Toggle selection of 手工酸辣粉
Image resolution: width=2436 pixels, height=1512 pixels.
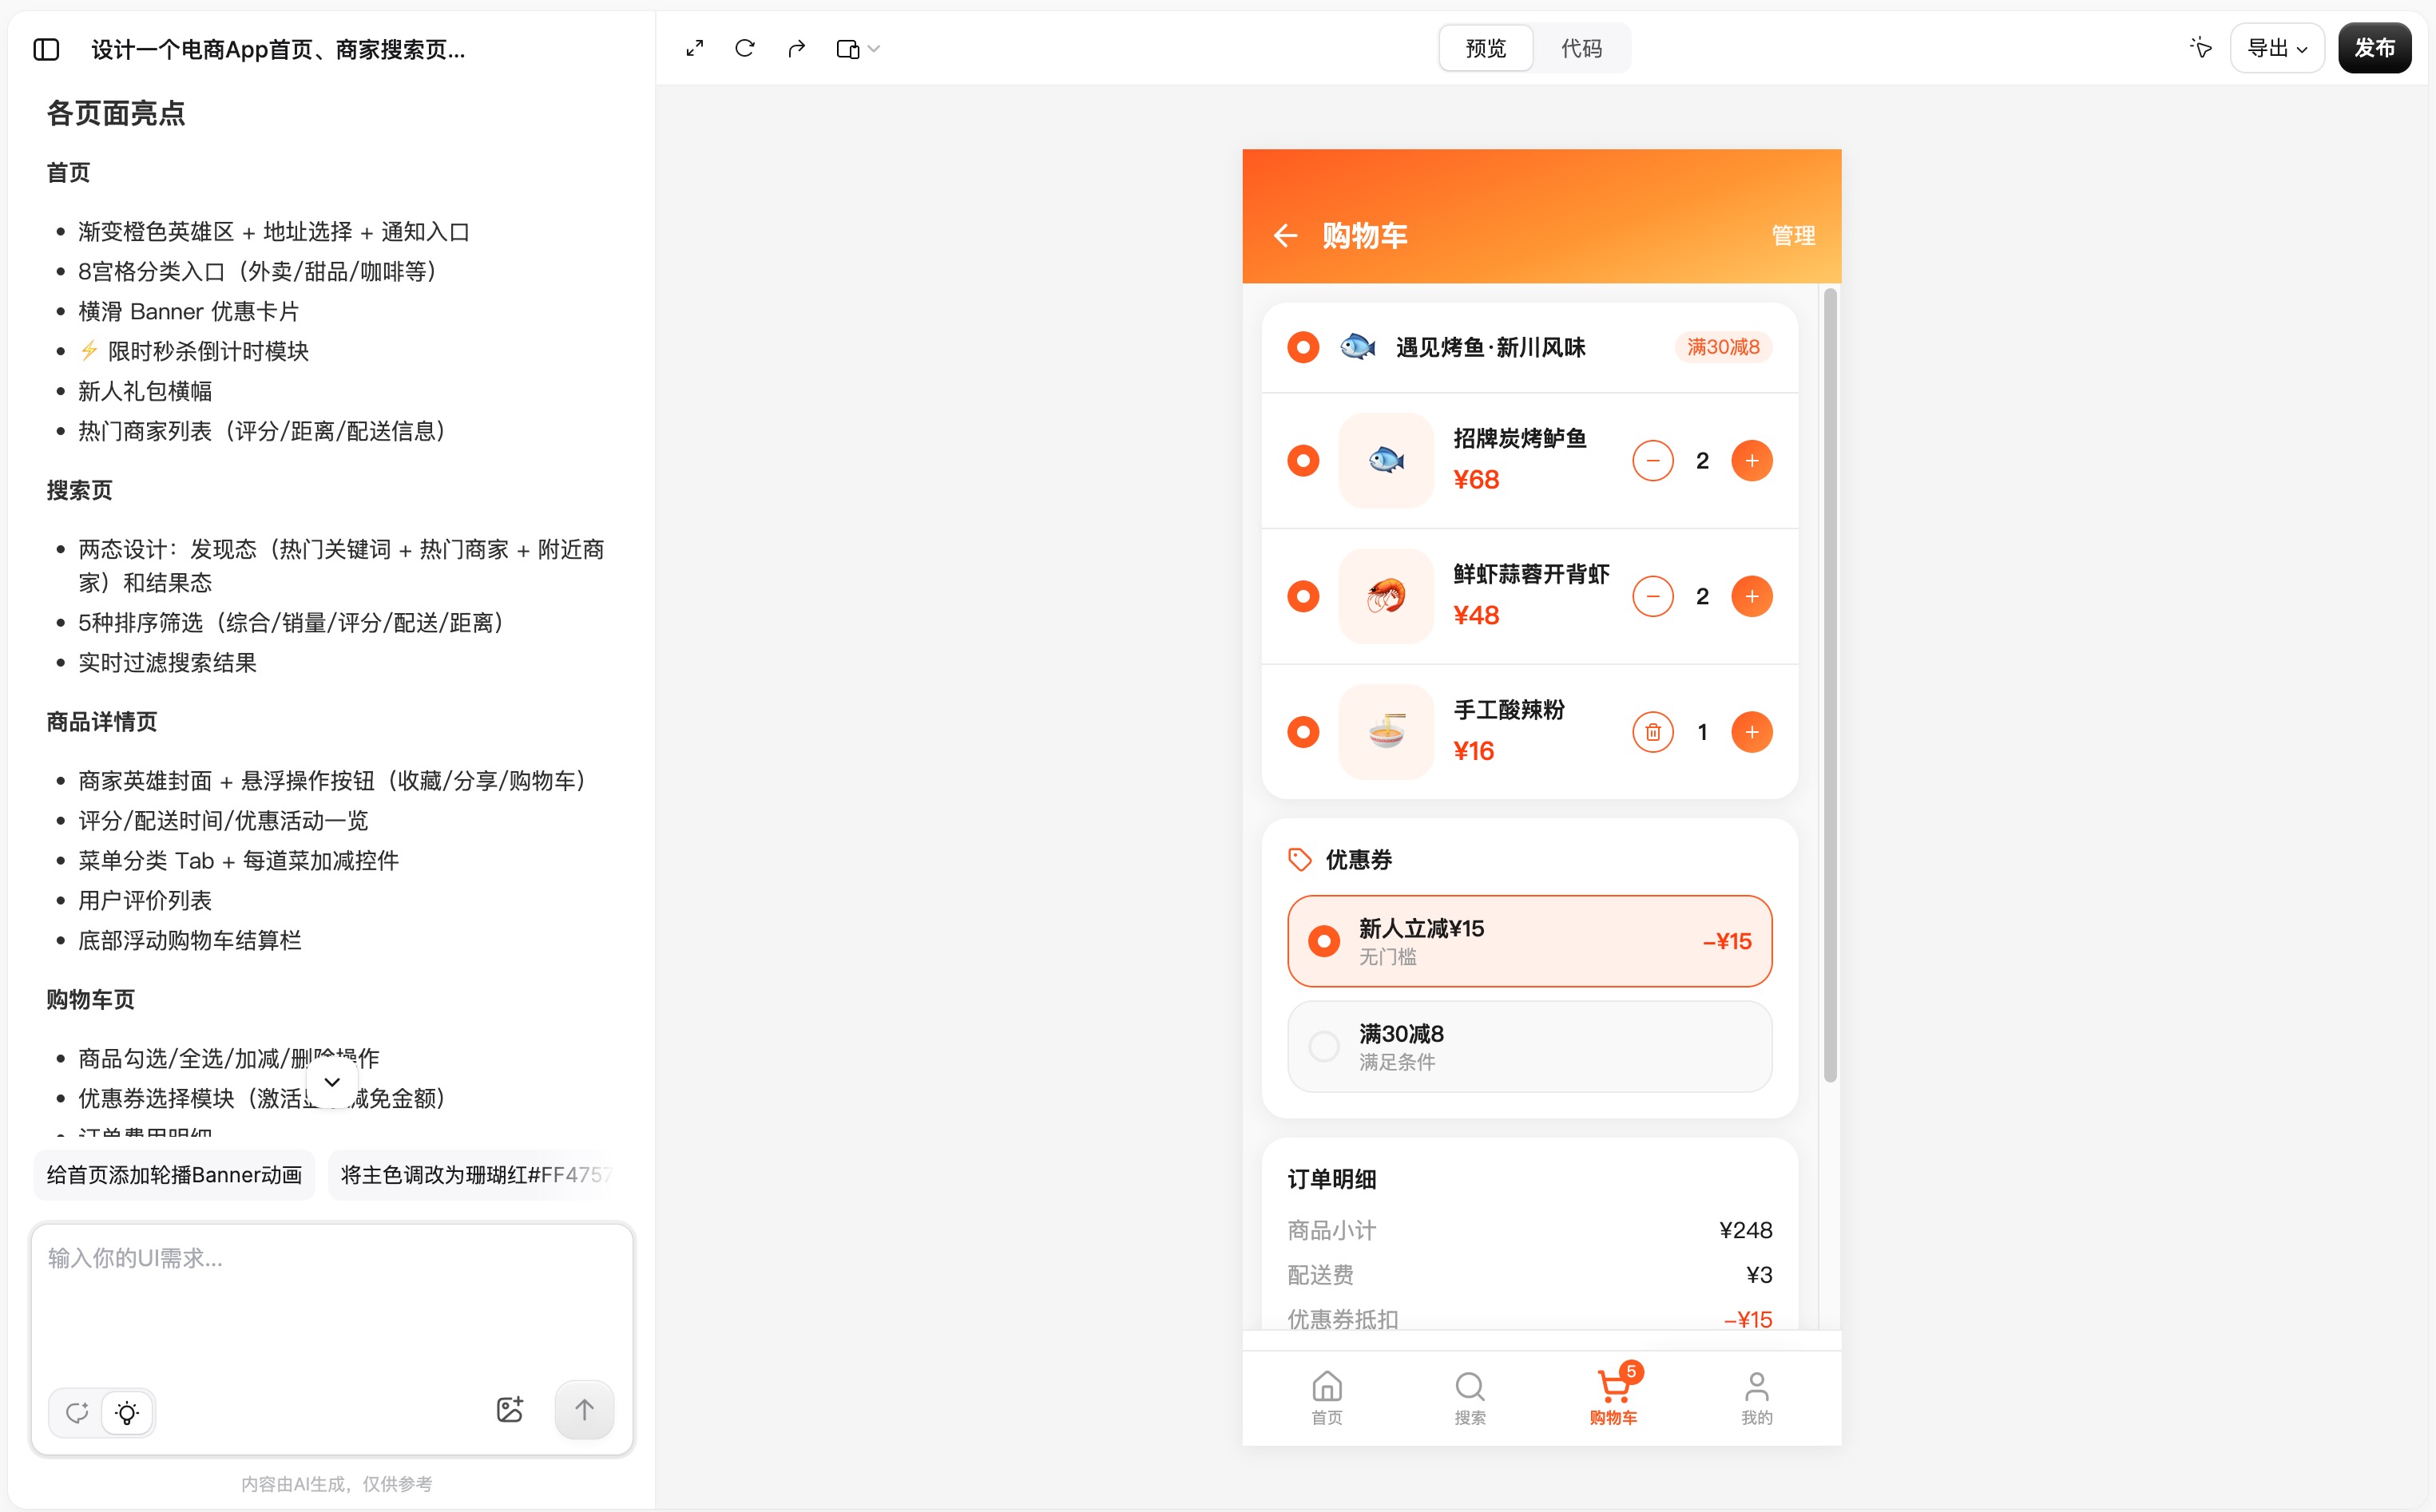(x=1303, y=732)
